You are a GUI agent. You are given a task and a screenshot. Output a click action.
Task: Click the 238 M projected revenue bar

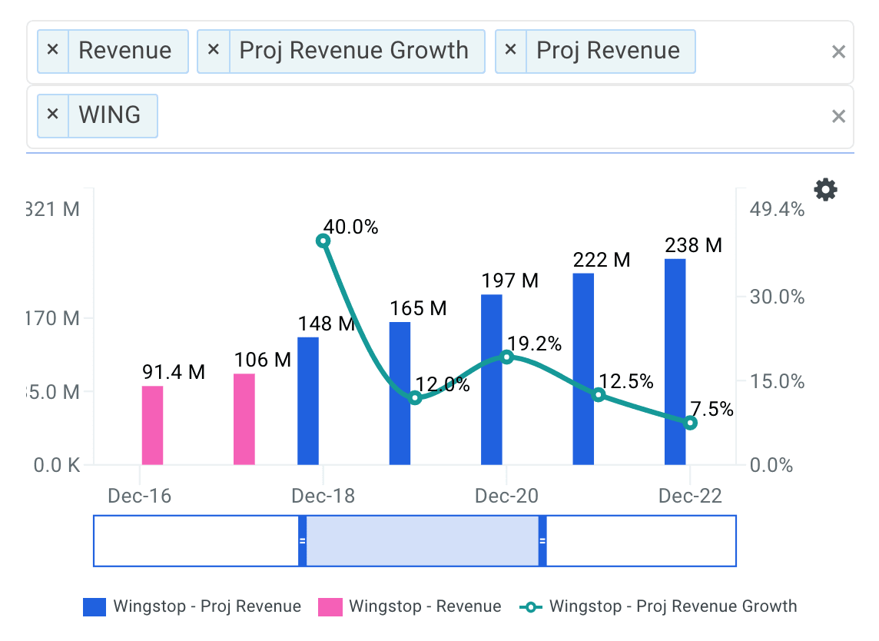point(675,361)
